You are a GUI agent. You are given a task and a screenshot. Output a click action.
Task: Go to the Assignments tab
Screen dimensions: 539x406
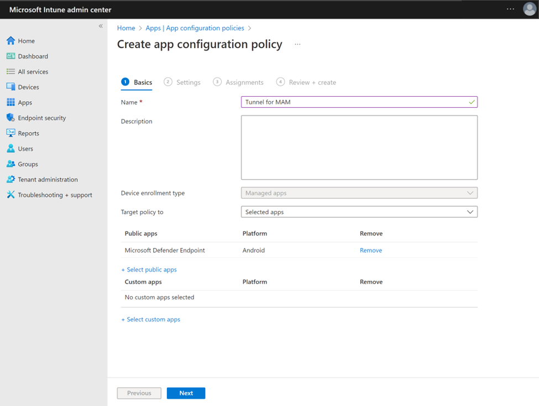(x=243, y=82)
